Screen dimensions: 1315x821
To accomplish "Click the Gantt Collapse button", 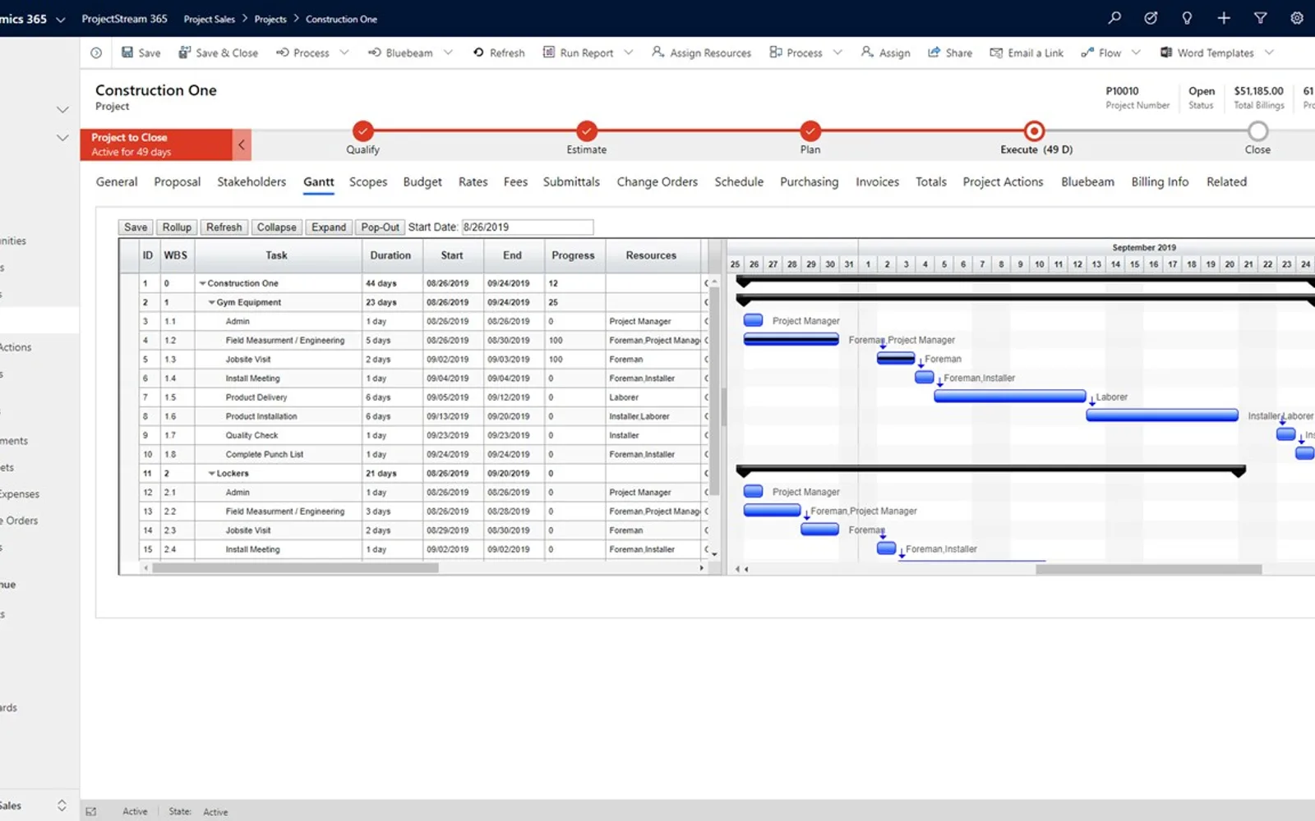I will pos(276,227).
